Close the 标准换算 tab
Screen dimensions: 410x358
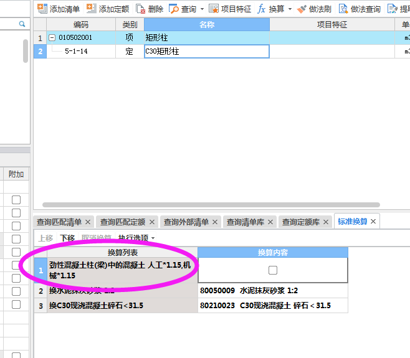[x=373, y=222]
